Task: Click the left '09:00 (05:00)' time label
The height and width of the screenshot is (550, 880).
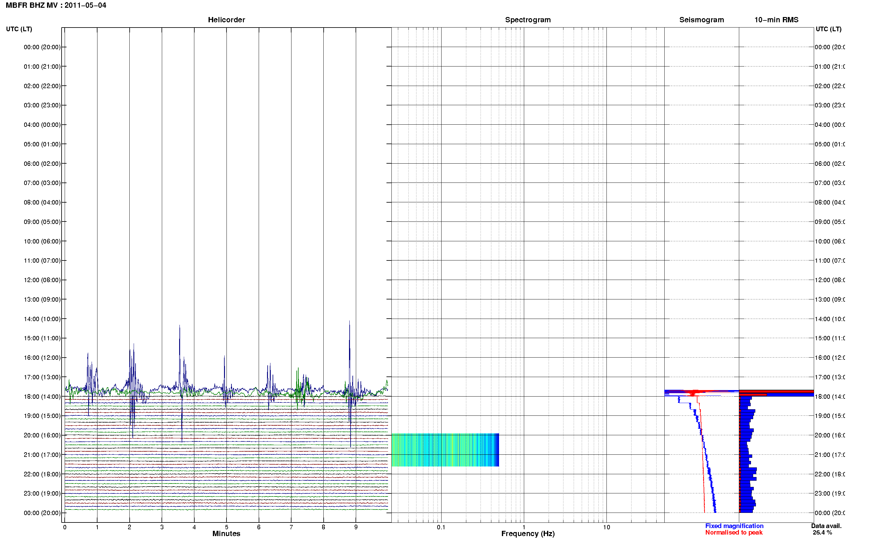Action: 42,222
